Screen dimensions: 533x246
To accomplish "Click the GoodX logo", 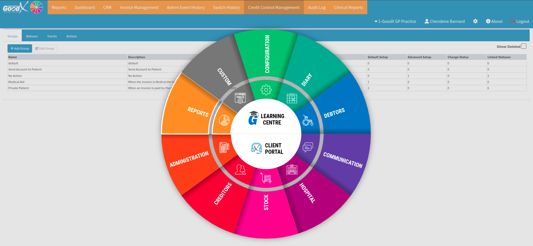I will [16, 8].
